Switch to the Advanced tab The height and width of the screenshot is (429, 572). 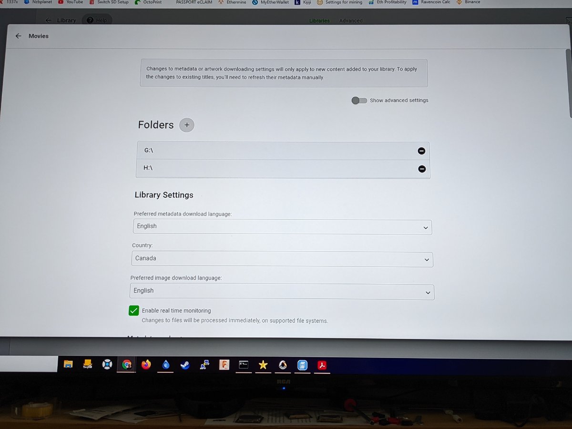(x=351, y=20)
